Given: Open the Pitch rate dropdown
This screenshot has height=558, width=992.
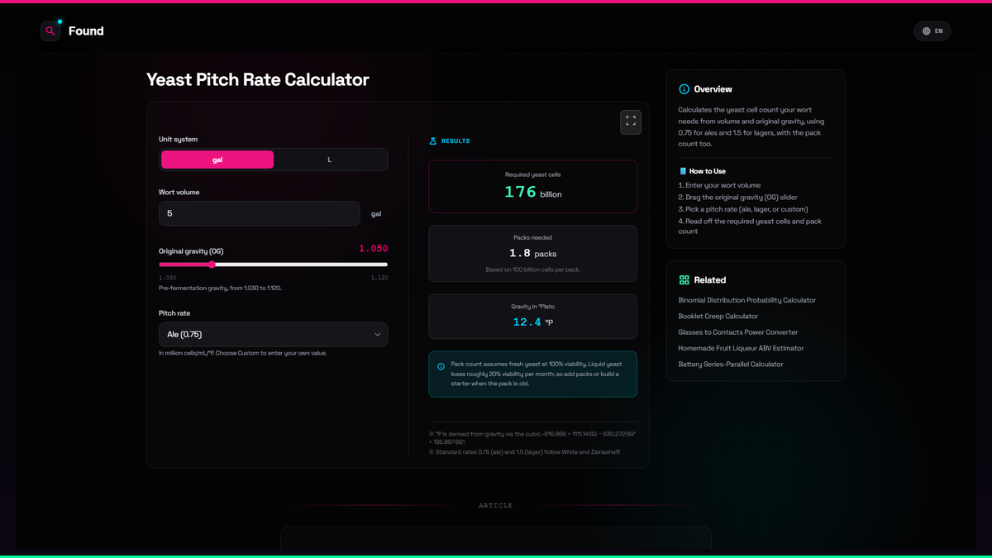Looking at the screenshot, I should click(x=273, y=335).
